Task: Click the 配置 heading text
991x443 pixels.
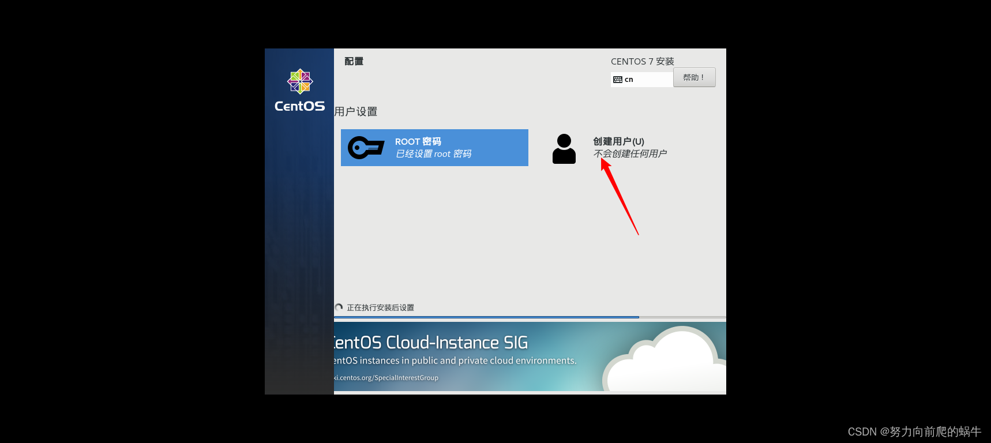Action: [354, 61]
